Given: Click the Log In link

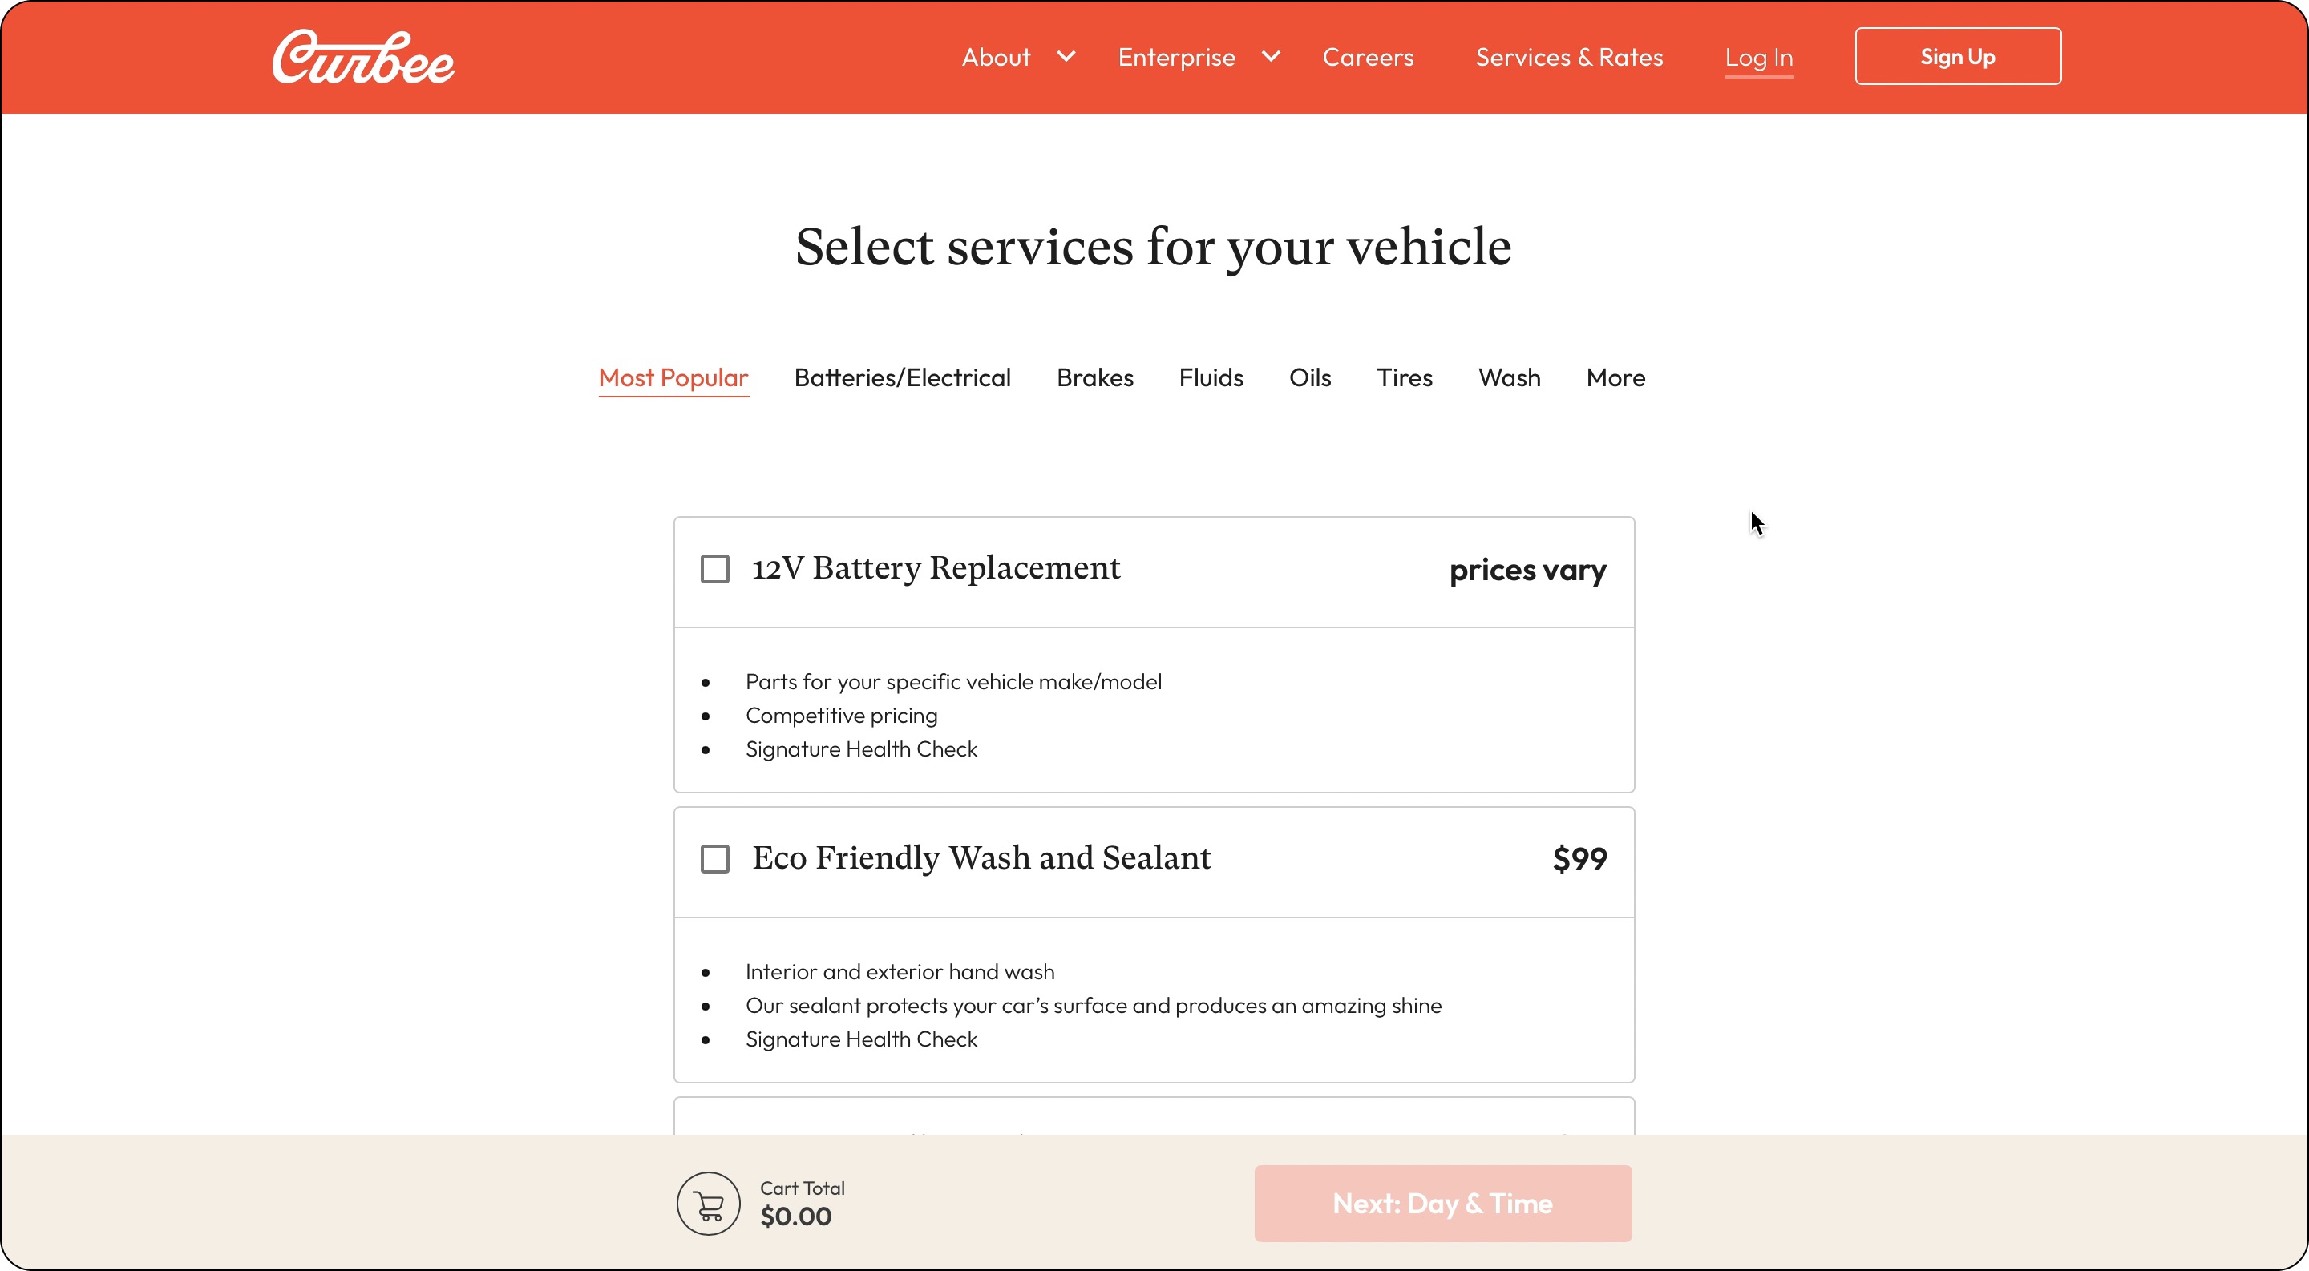Looking at the screenshot, I should (1759, 59).
